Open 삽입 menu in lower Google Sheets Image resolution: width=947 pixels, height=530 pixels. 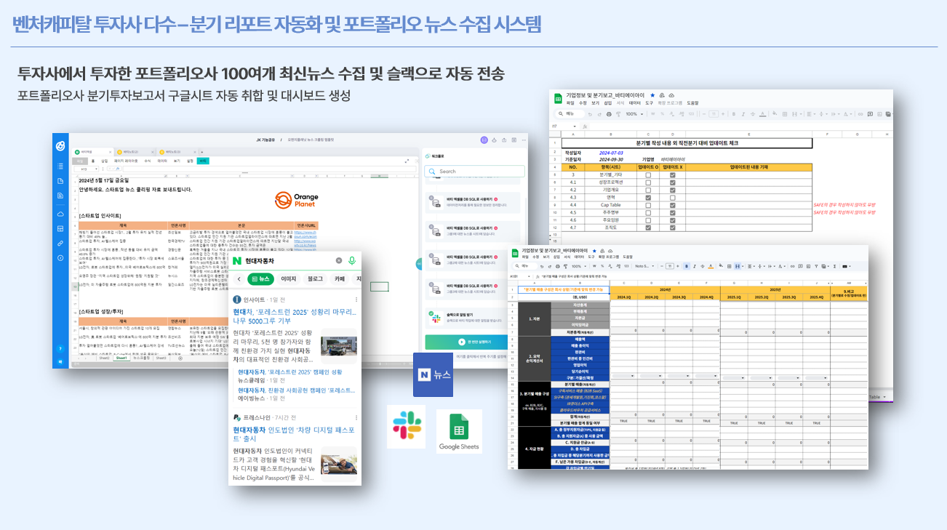pos(556,257)
